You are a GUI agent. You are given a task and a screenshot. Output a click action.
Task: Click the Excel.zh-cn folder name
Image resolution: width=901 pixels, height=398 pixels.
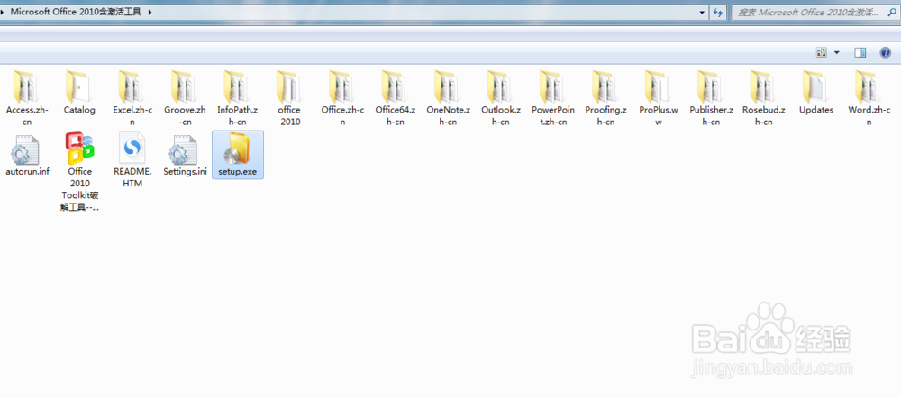132,115
